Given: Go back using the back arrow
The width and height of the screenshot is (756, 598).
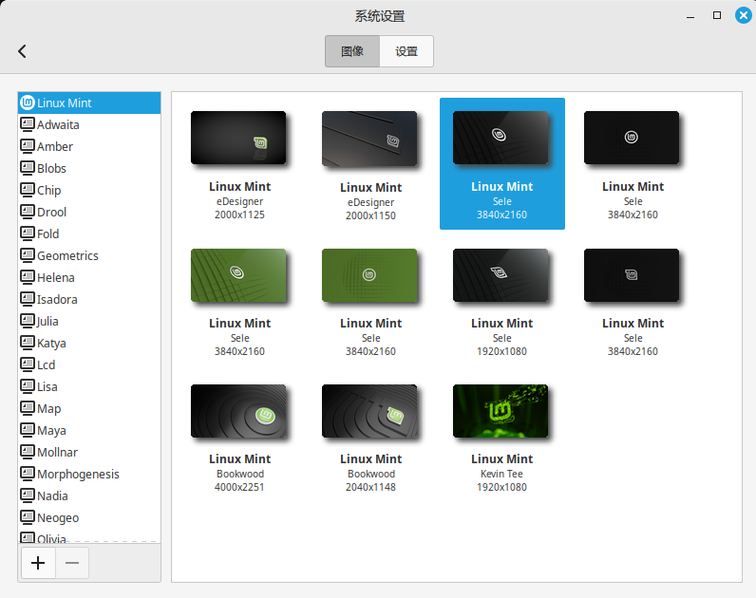Looking at the screenshot, I should point(22,51).
